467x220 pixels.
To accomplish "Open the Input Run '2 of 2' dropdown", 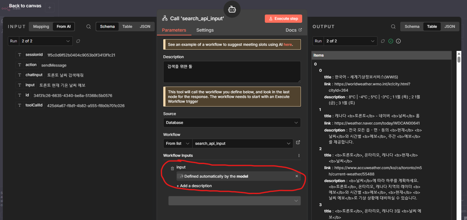I will 45,41.
